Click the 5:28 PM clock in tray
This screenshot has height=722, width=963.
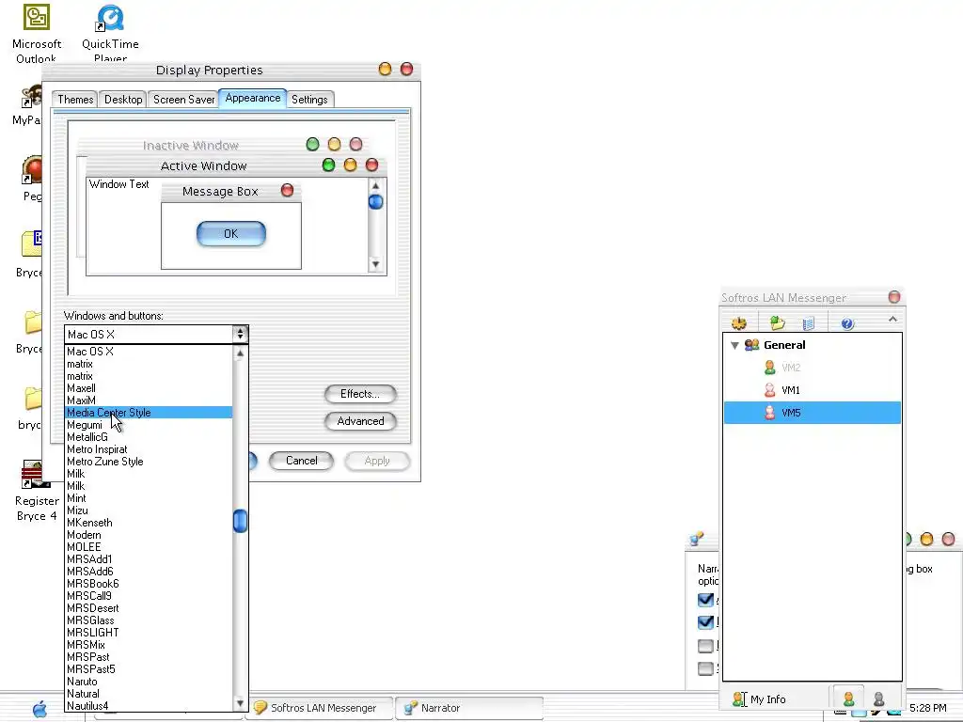[927, 708]
